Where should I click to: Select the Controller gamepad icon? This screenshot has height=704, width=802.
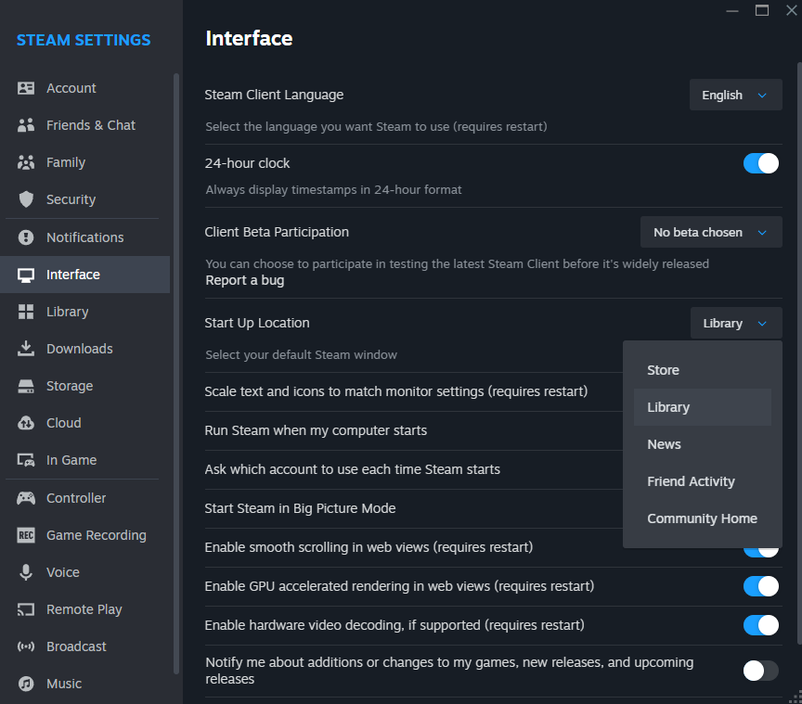(x=26, y=498)
